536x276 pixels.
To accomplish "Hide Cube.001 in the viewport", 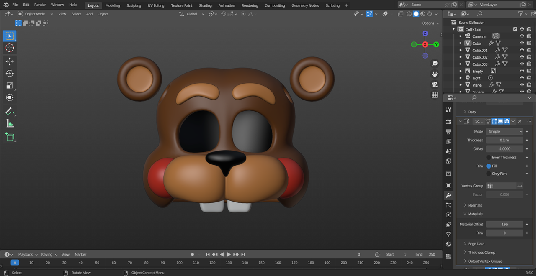I will click(x=522, y=50).
